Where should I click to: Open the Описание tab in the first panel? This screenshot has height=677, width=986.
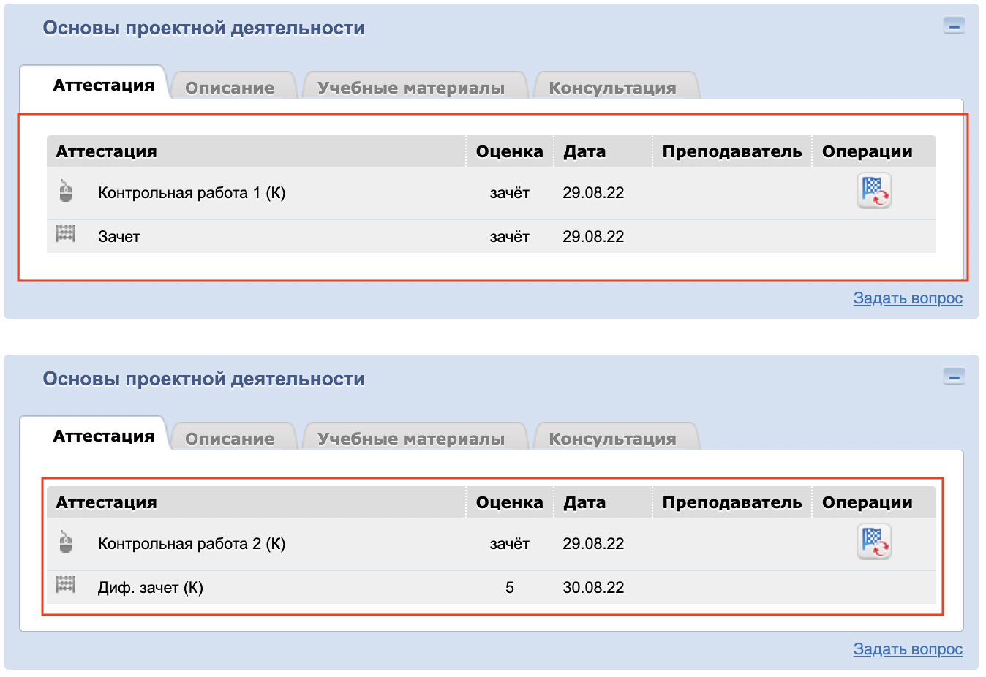click(x=230, y=88)
